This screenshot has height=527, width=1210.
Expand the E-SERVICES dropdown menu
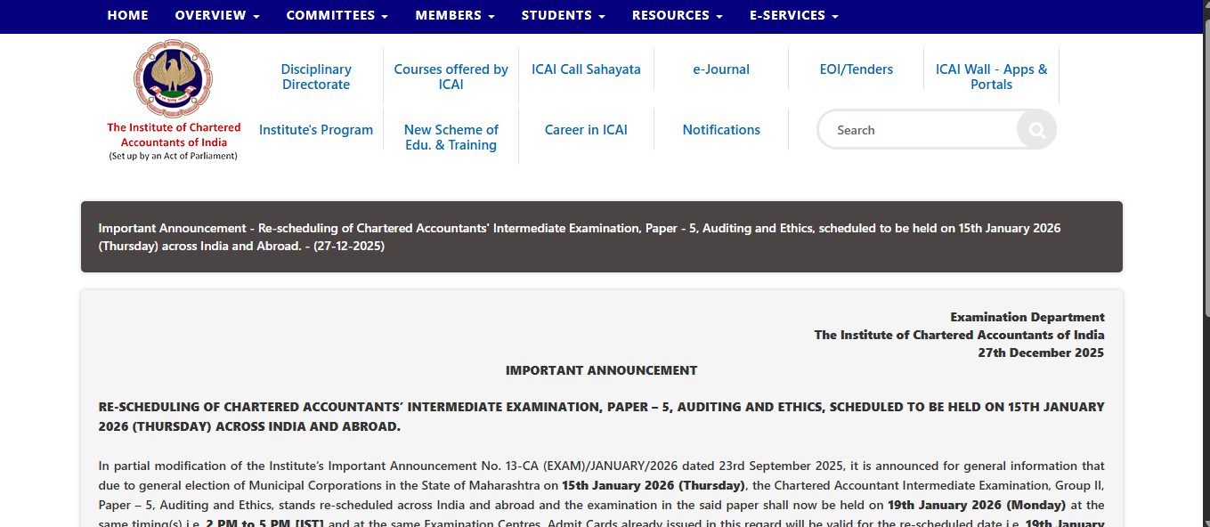(x=792, y=15)
